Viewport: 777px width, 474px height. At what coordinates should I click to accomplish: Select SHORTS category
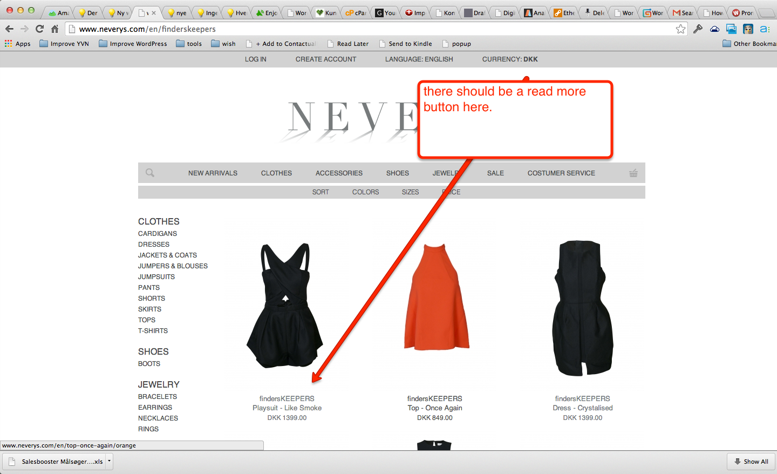coord(152,299)
